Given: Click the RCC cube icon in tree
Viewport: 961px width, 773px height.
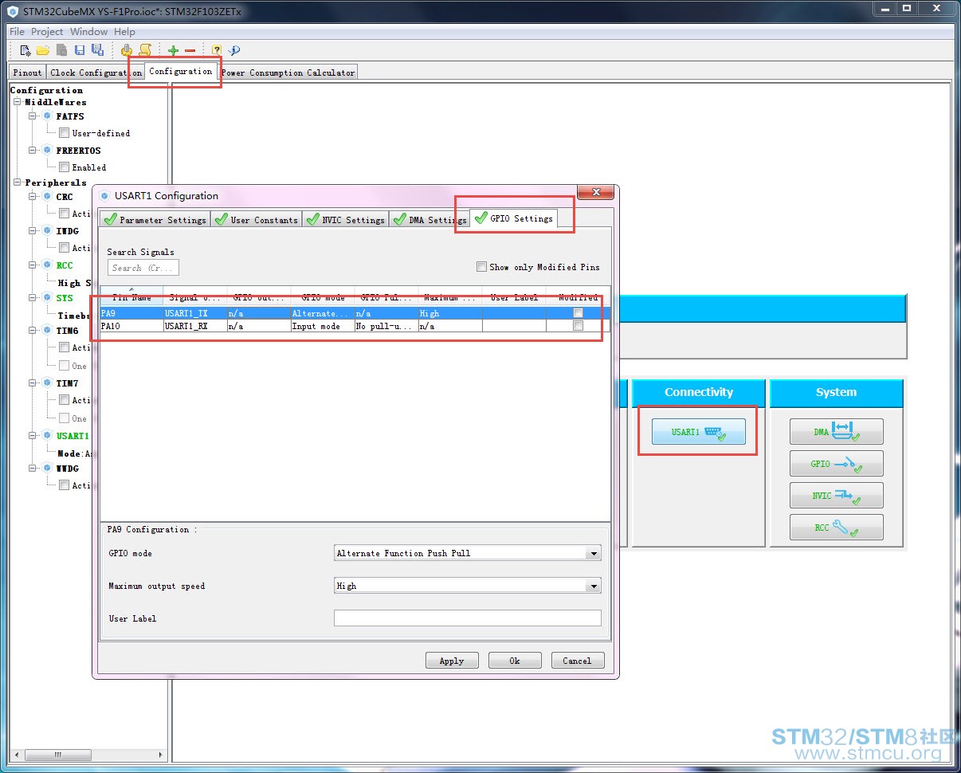Looking at the screenshot, I should (47, 265).
